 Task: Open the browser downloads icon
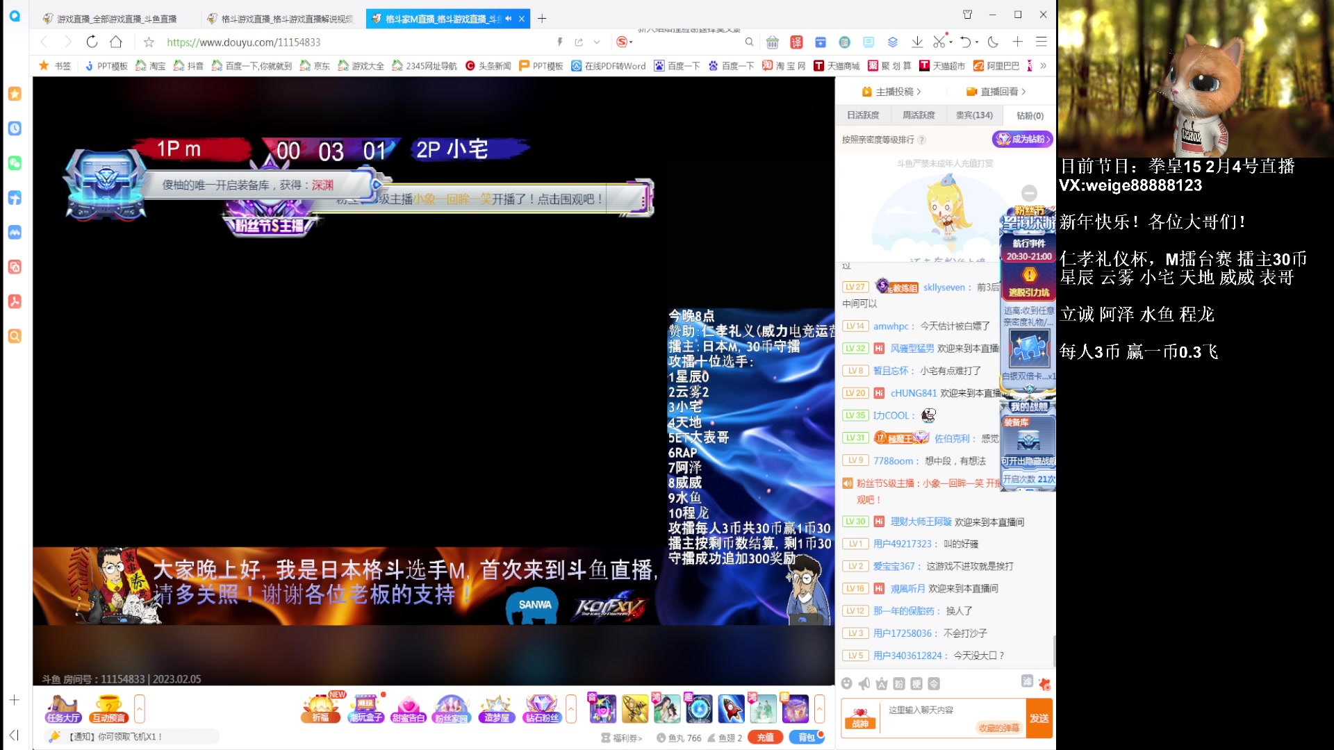[x=917, y=42]
